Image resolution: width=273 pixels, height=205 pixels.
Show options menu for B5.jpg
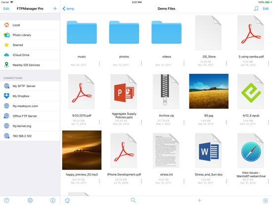point(226,122)
